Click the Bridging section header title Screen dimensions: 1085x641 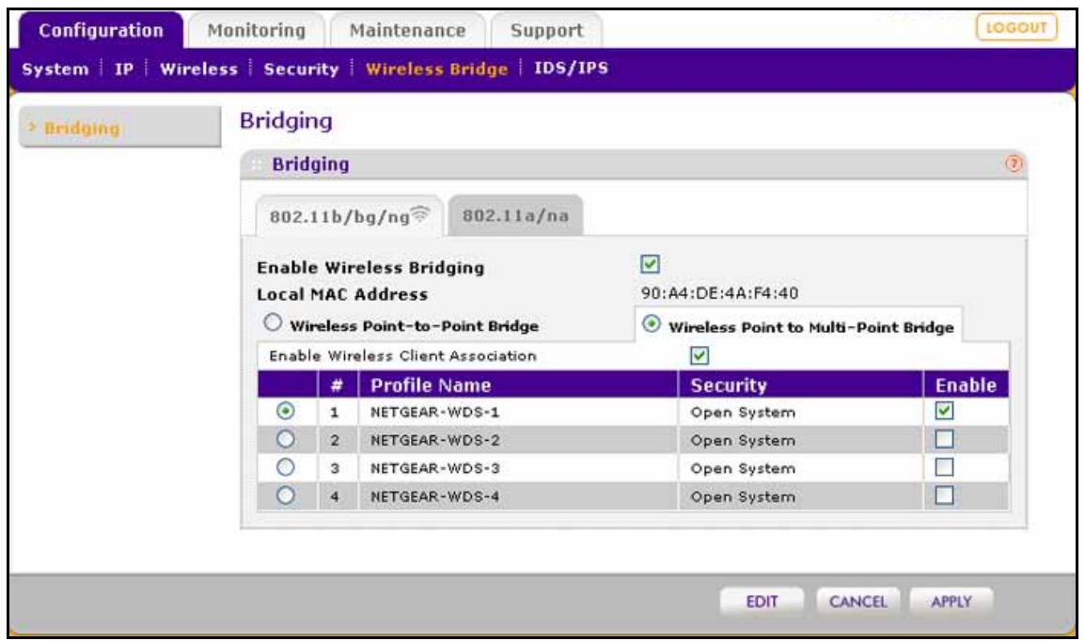point(310,164)
